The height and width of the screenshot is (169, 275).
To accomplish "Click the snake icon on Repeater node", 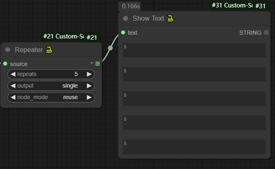I will click(x=49, y=50).
